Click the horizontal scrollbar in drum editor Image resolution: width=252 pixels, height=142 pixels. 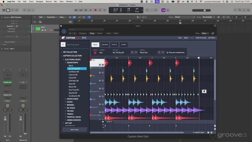click(137, 133)
